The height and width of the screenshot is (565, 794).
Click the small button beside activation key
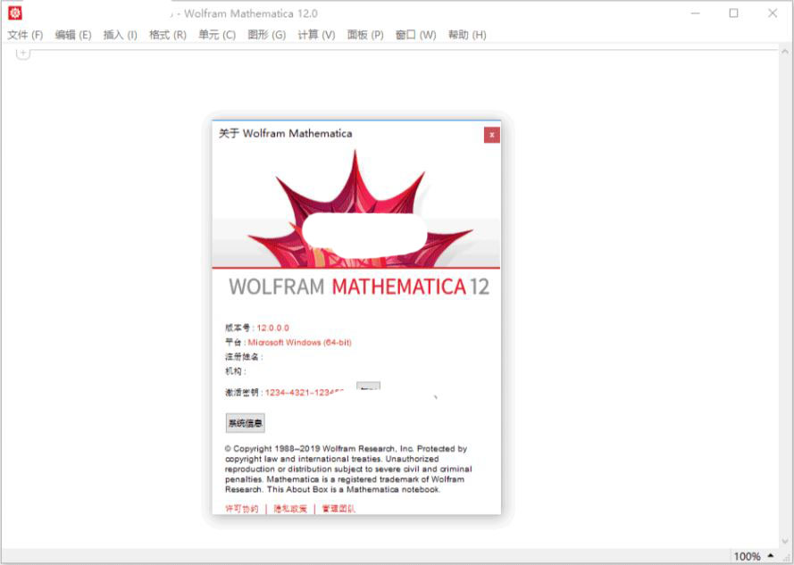pos(368,387)
